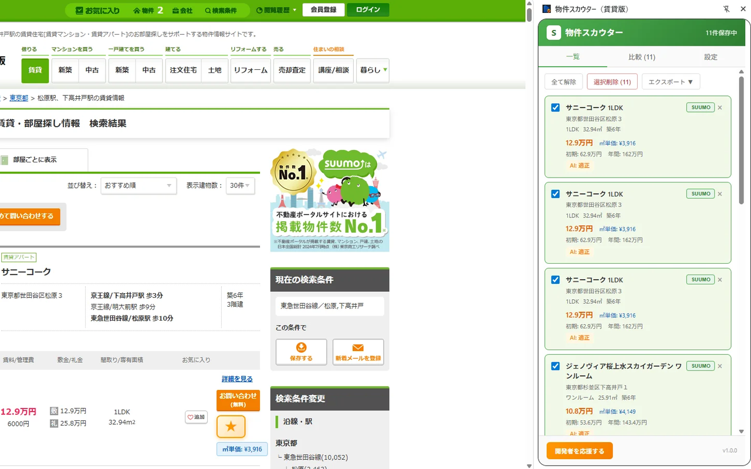751x469 pixels.
Task: Uncheck the first サニーコーク 1LDK entry
Action: point(554,107)
